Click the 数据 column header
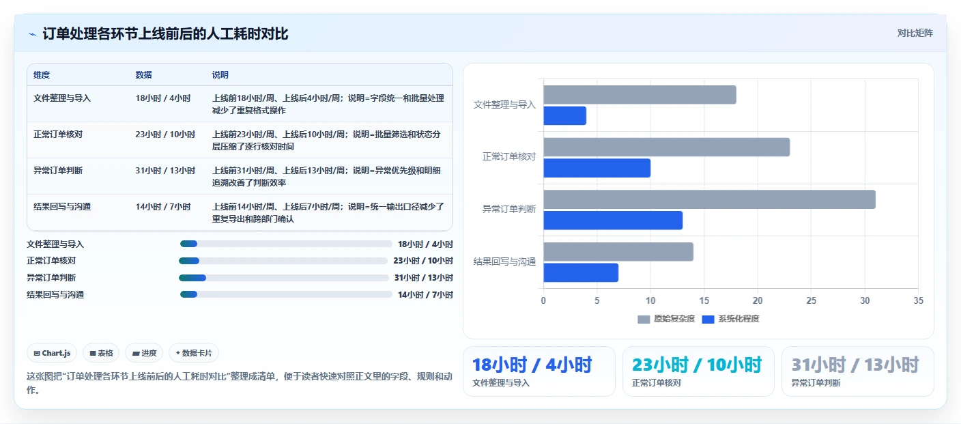Viewport: 961px width, 424px height. coord(144,75)
